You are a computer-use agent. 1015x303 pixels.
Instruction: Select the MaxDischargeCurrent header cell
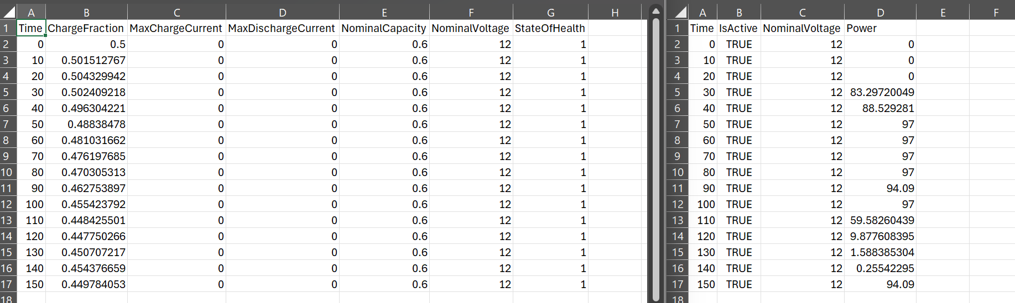point(282,28)
